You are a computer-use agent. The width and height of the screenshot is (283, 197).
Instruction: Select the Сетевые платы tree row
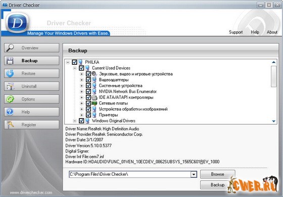(x=113, y=103)
